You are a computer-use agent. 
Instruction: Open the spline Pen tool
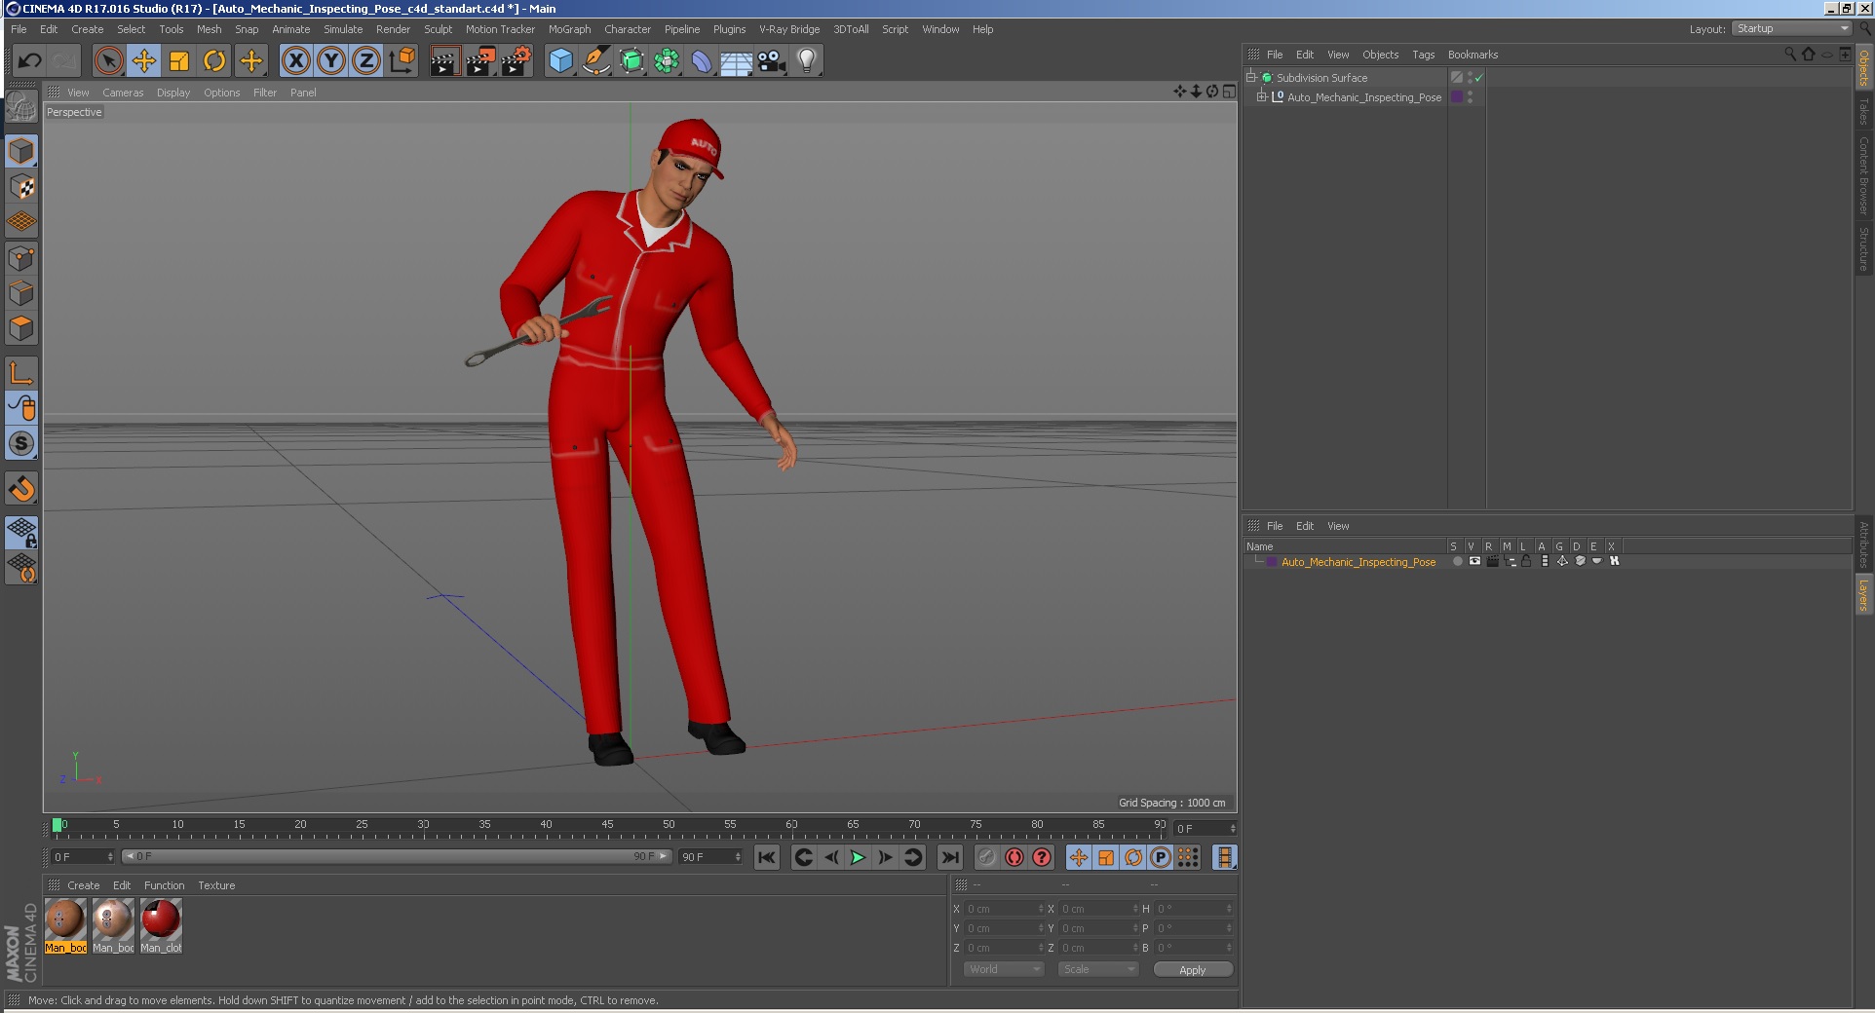click(x=595, y=61)
